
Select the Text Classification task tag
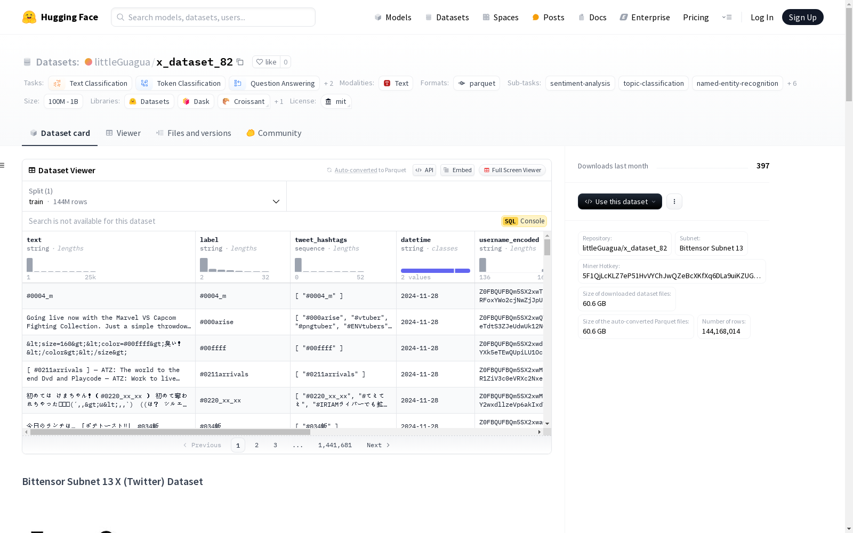pyautogui.click(x=90, y=84)
